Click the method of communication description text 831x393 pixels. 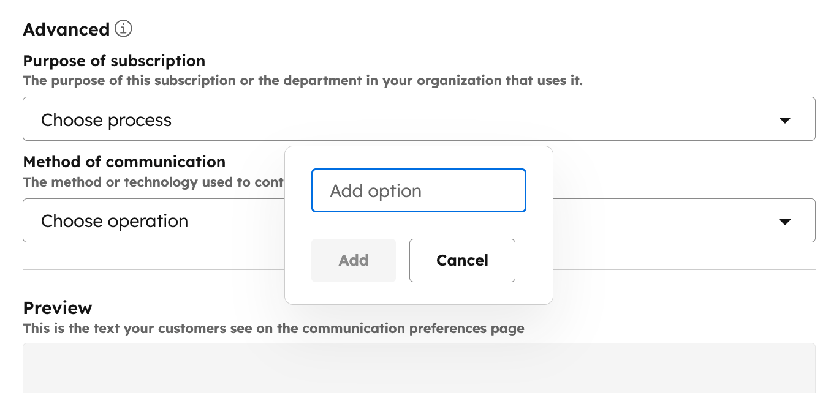[x=153, y=182]
